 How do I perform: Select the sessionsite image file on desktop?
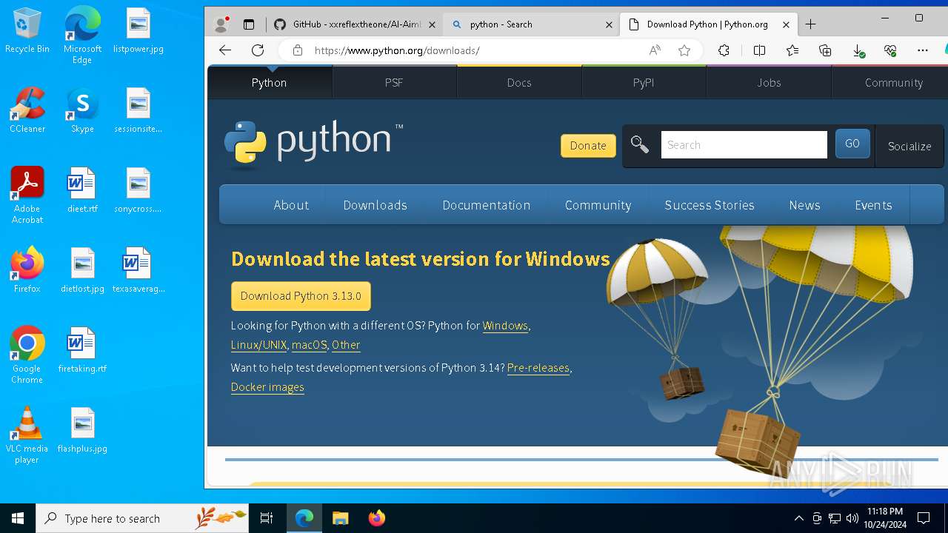click(138, 110)
